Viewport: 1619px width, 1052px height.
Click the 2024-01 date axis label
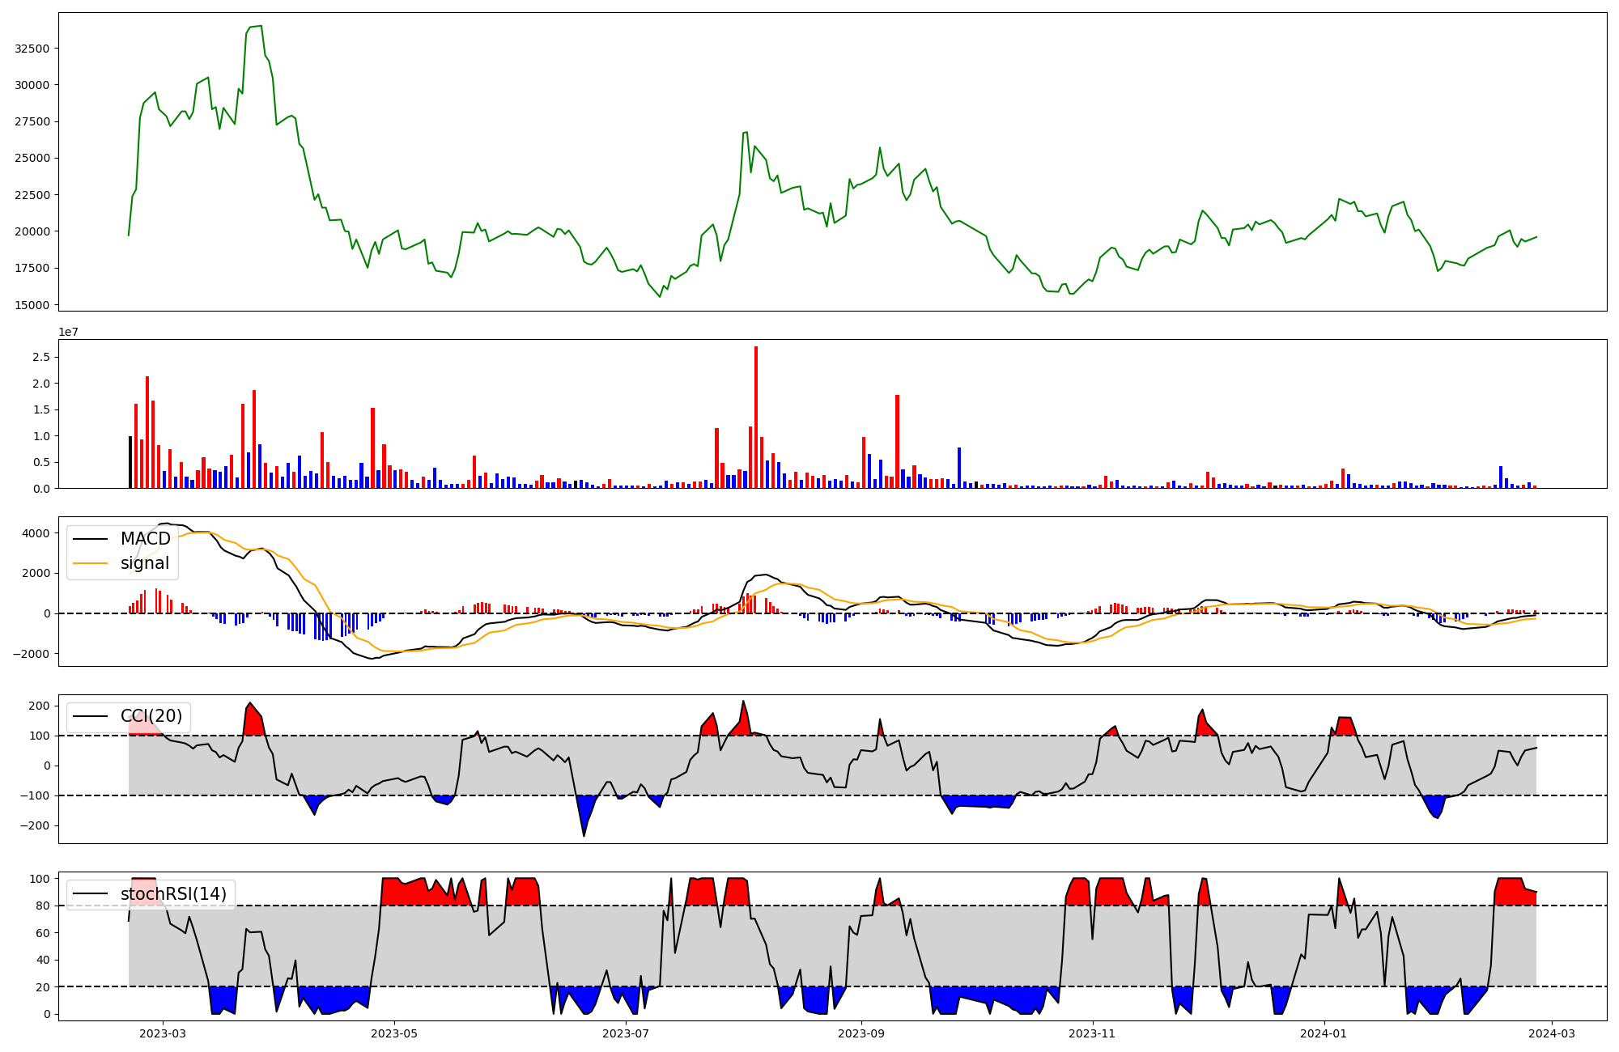(x=1324, y=1033)
